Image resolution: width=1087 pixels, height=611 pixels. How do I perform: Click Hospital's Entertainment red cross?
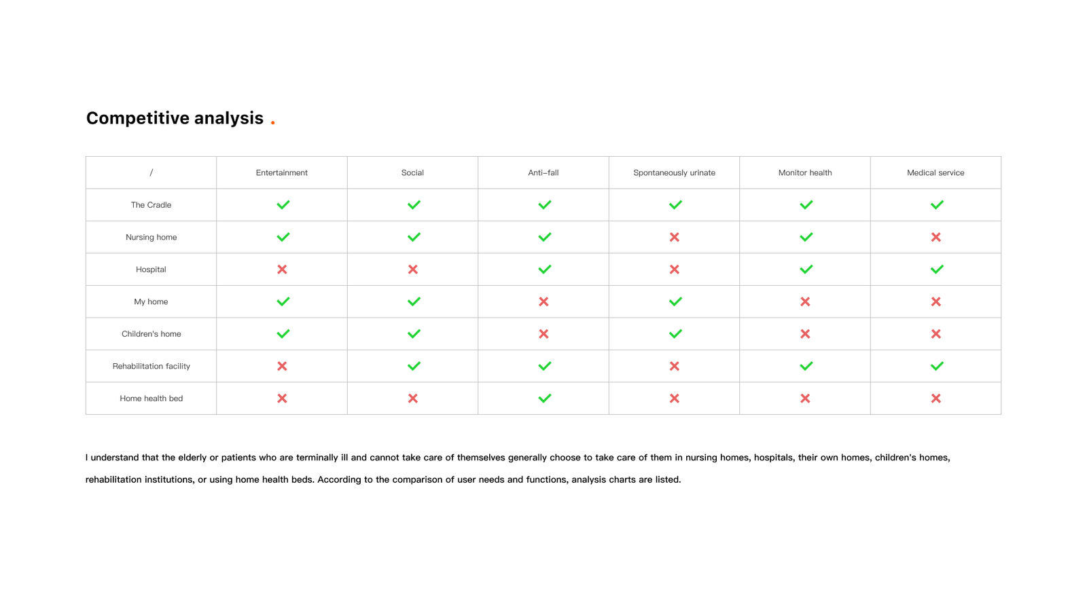tap(282, 270)
